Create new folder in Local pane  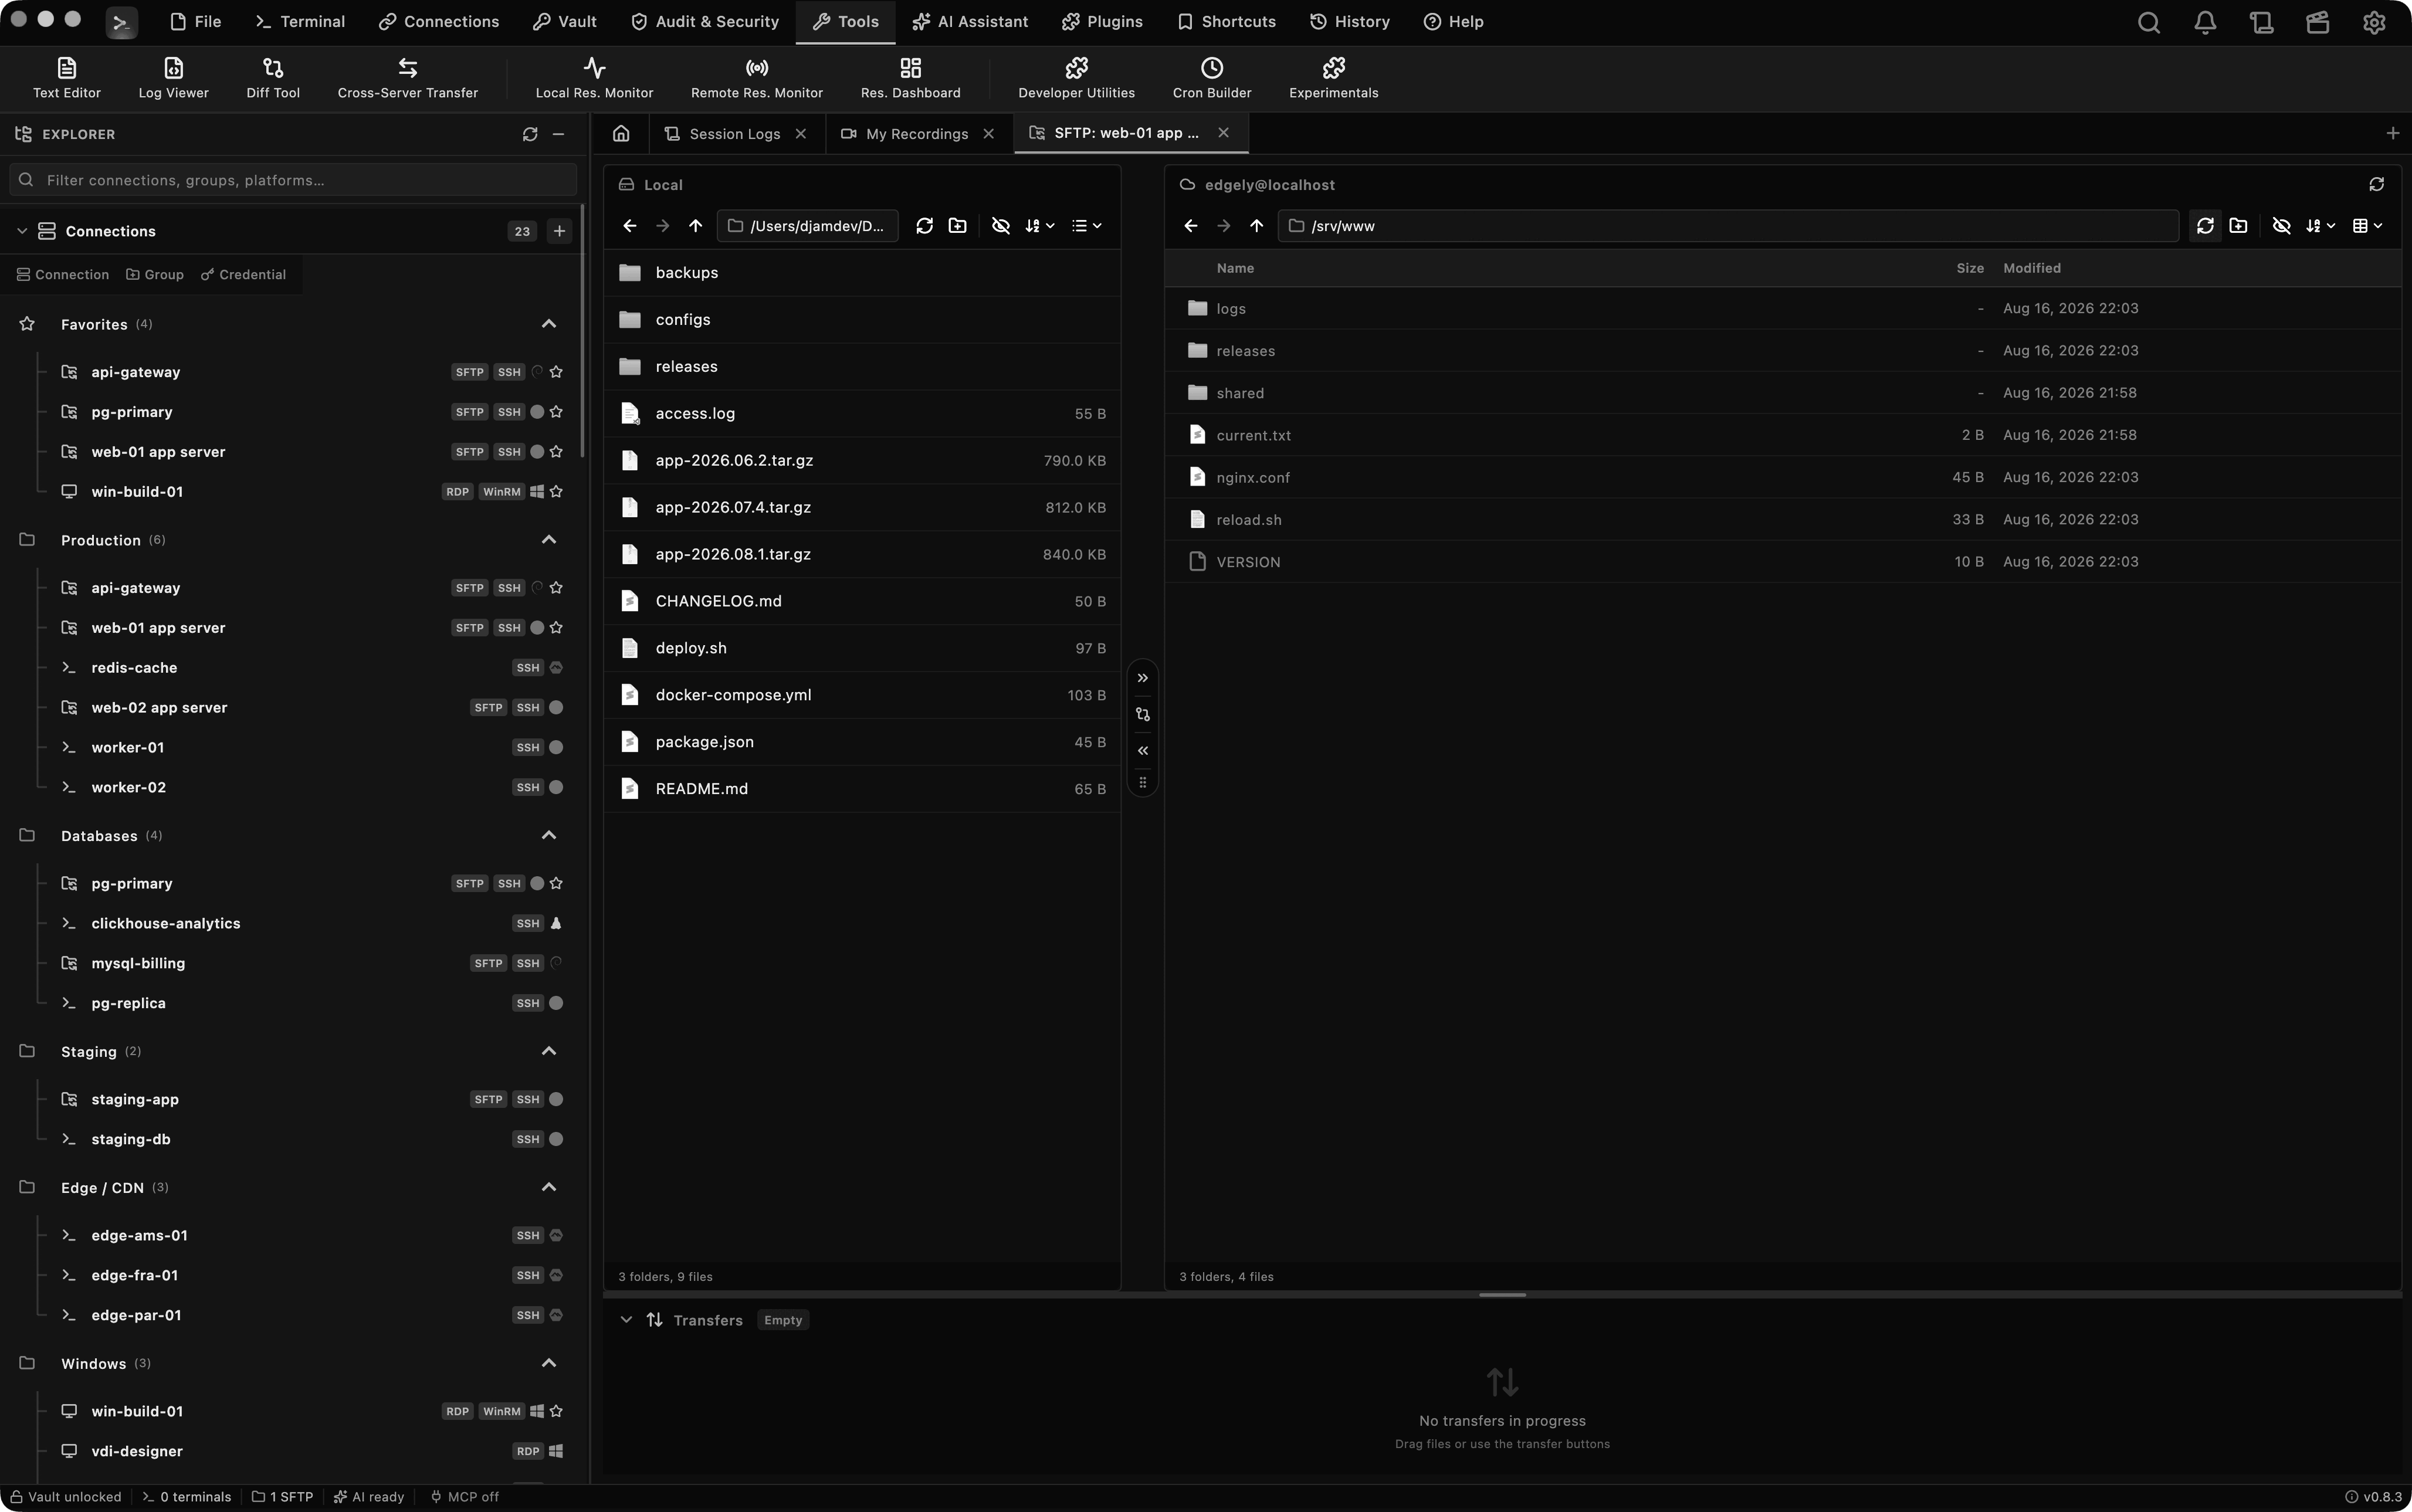tap(957, 226)
